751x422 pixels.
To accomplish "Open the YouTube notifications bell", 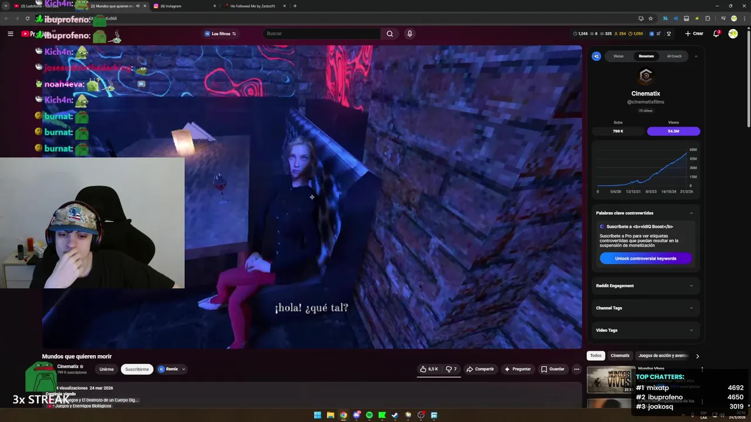I will [716, 33].
